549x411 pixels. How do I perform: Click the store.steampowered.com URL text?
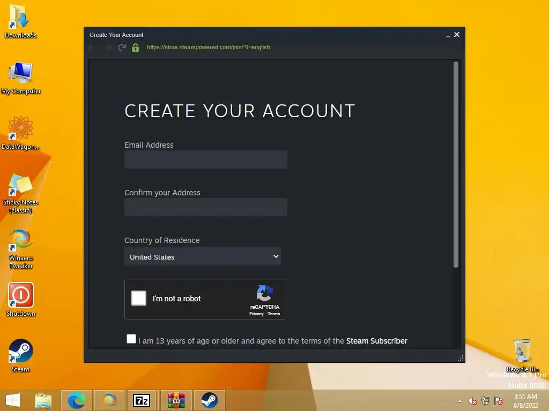click(x=209, y=47)
